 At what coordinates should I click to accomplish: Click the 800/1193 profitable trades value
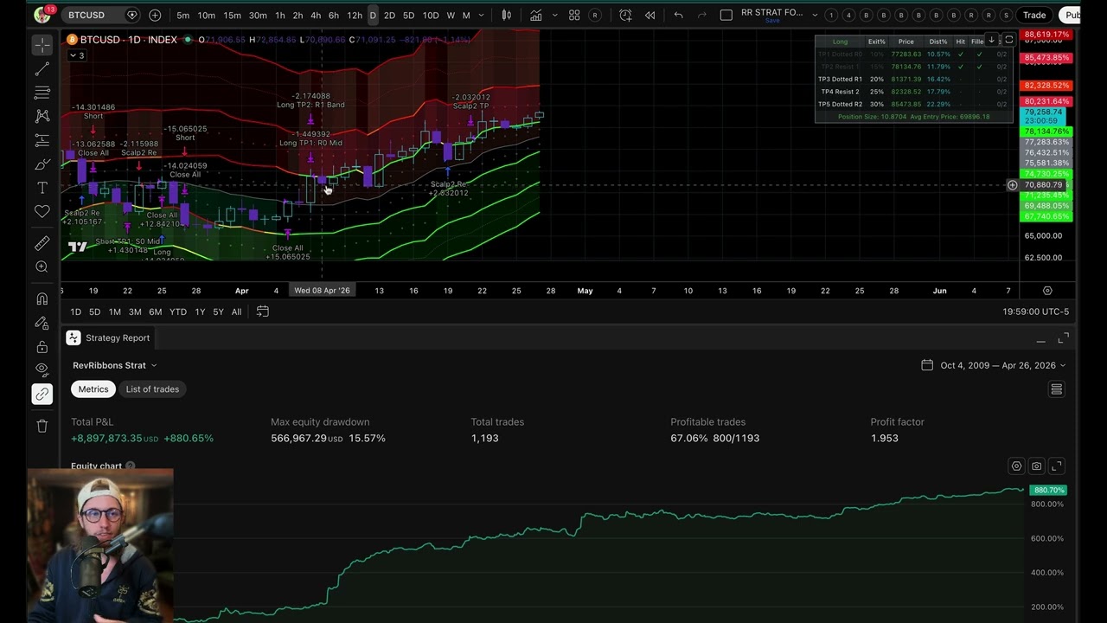click(736, 439)
